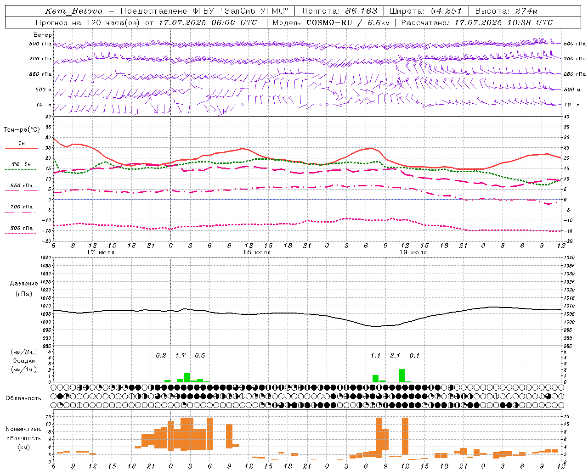Click the 1.1 precipitation value

375,355
